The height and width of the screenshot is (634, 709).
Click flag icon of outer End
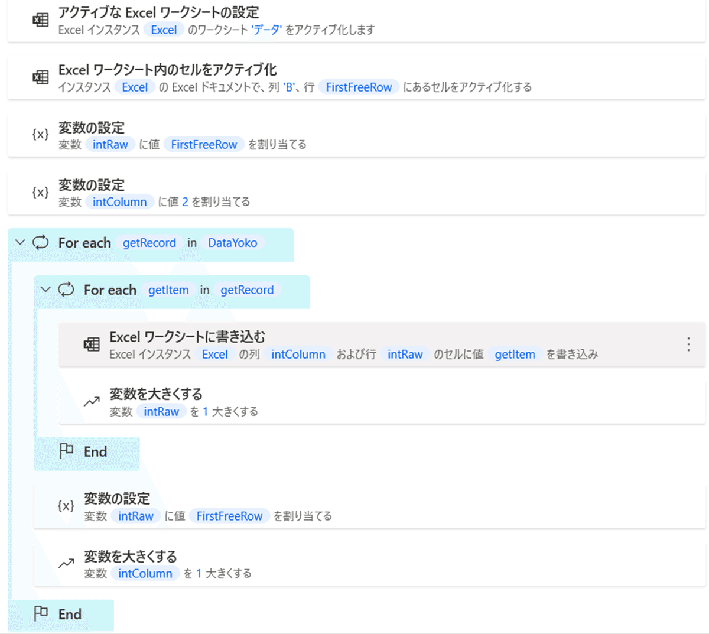41,614
